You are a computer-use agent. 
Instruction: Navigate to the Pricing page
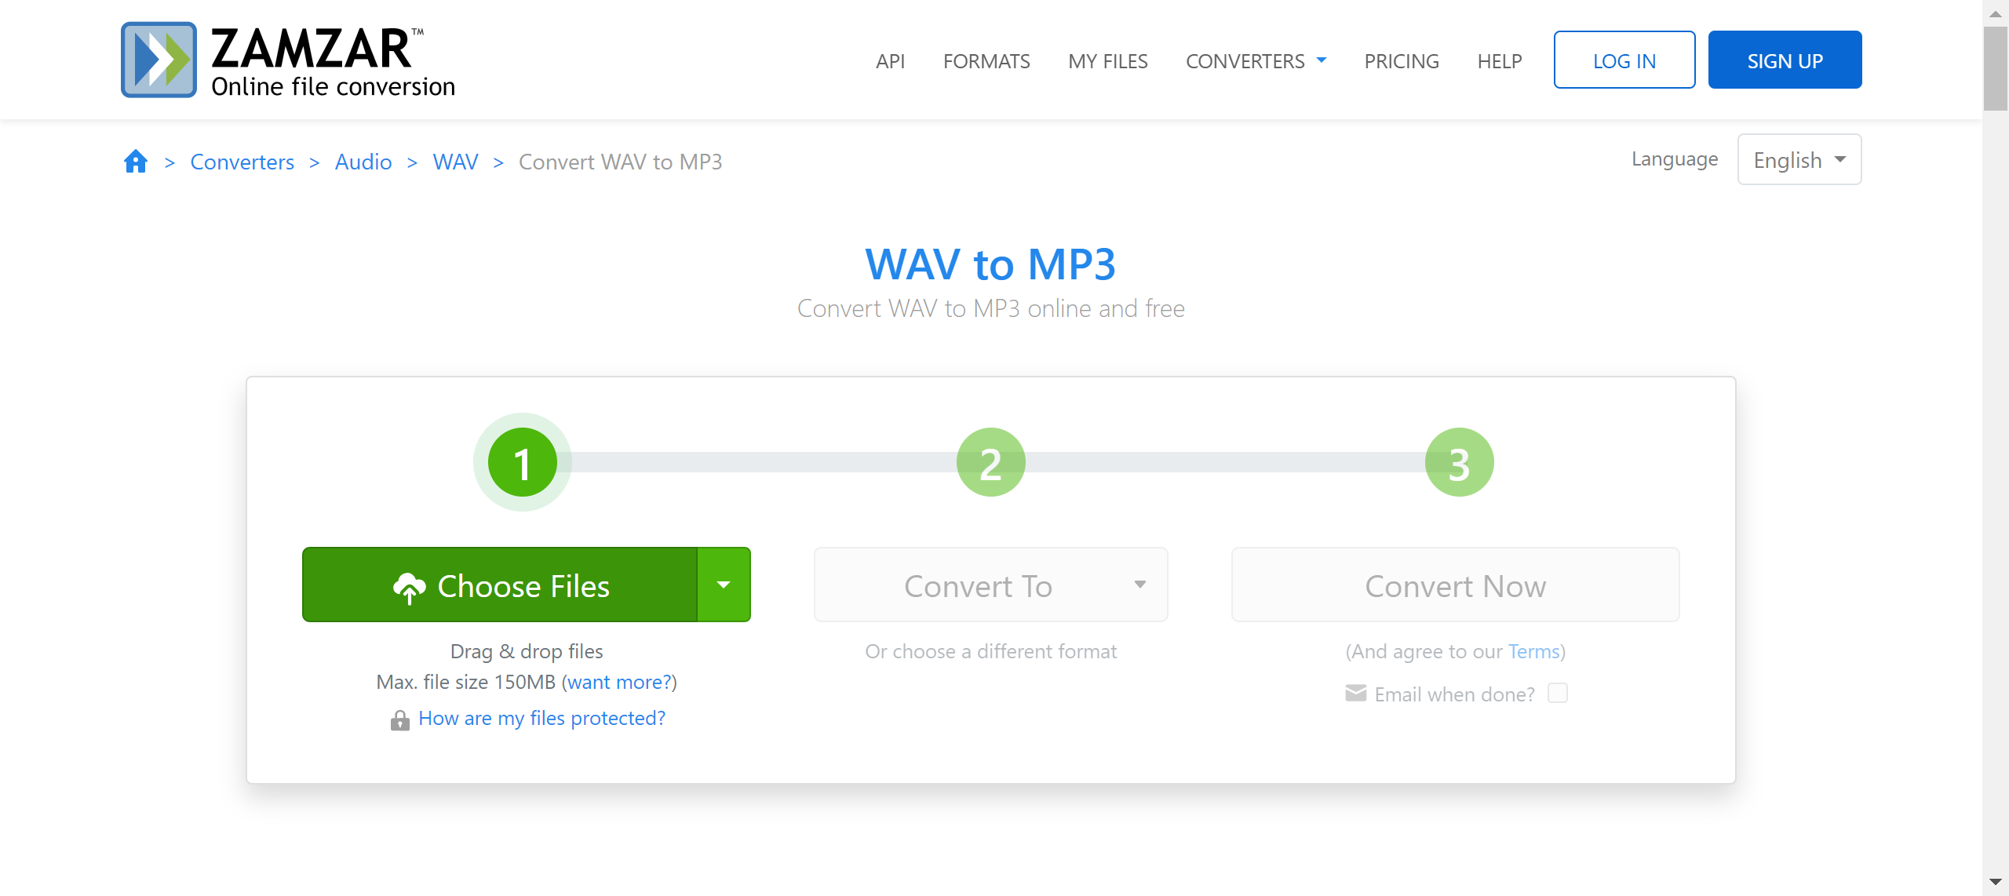pos(1402,61)
